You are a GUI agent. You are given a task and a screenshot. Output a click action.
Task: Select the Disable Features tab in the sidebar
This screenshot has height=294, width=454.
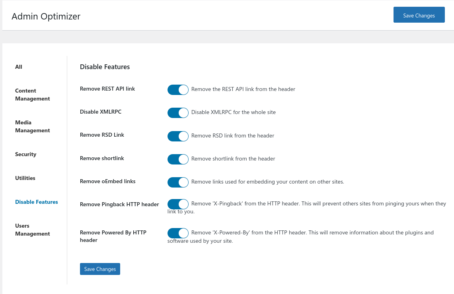point(37,202)
